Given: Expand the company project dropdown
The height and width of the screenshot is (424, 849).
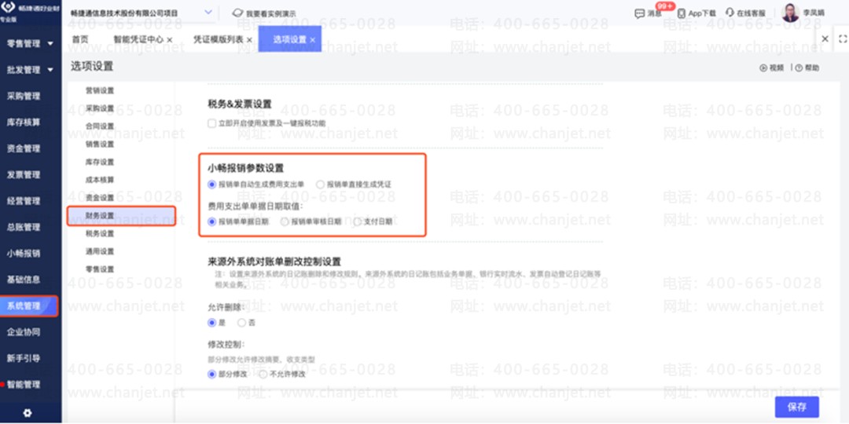Looking at the screenshot, I should [x=208, y=13].
